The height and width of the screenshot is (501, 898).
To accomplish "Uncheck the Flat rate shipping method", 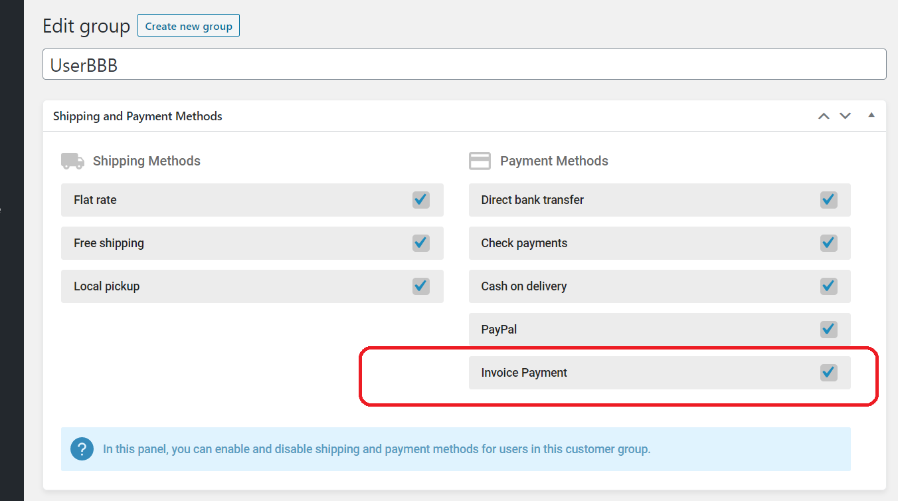I will tap(421, 200).
